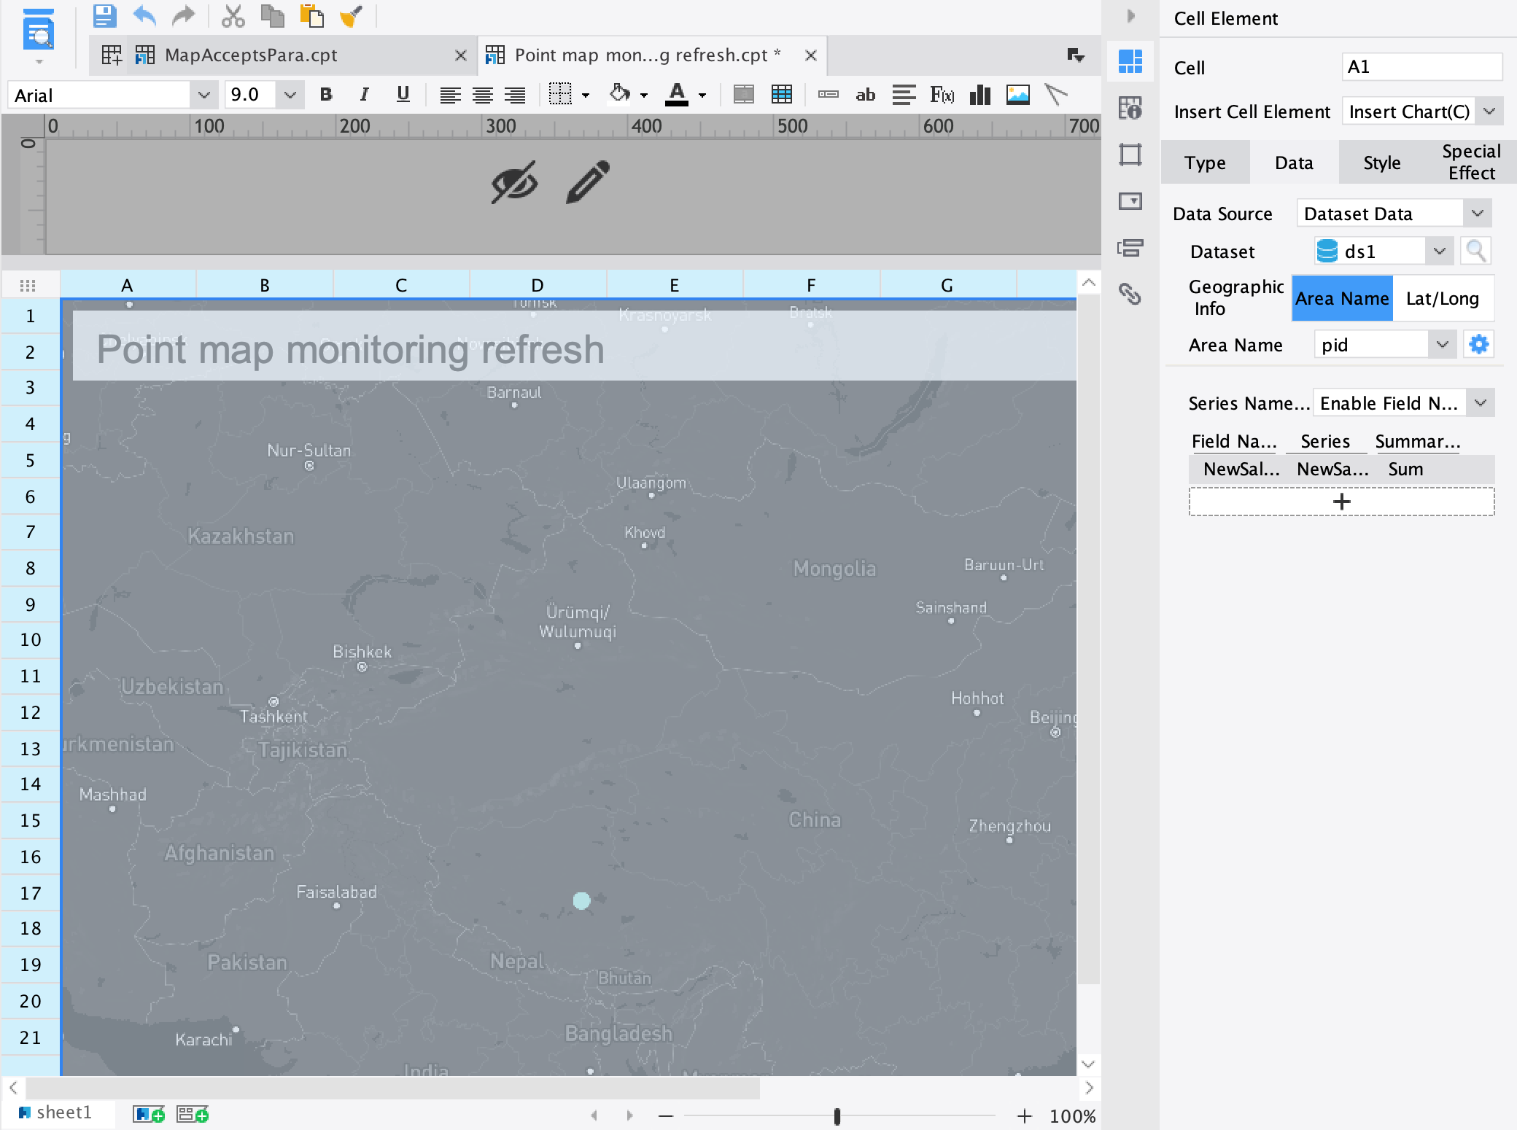Viewport: 1517px width, 1130px height.
Task: Click the format painter brush icon
Action: tap(351, 15)
